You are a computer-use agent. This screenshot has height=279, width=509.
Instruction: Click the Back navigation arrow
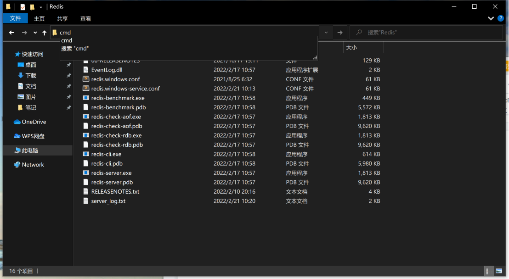click(11, 33)
